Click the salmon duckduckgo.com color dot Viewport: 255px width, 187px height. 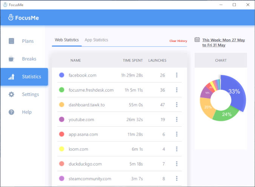coord(61,164)
